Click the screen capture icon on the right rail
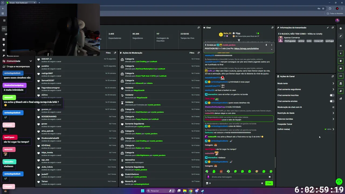345x194 pixels. [x=341, y=46]
